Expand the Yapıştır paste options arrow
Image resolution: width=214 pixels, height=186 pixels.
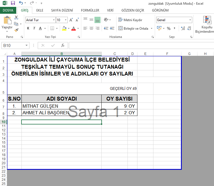coord(7,31)
